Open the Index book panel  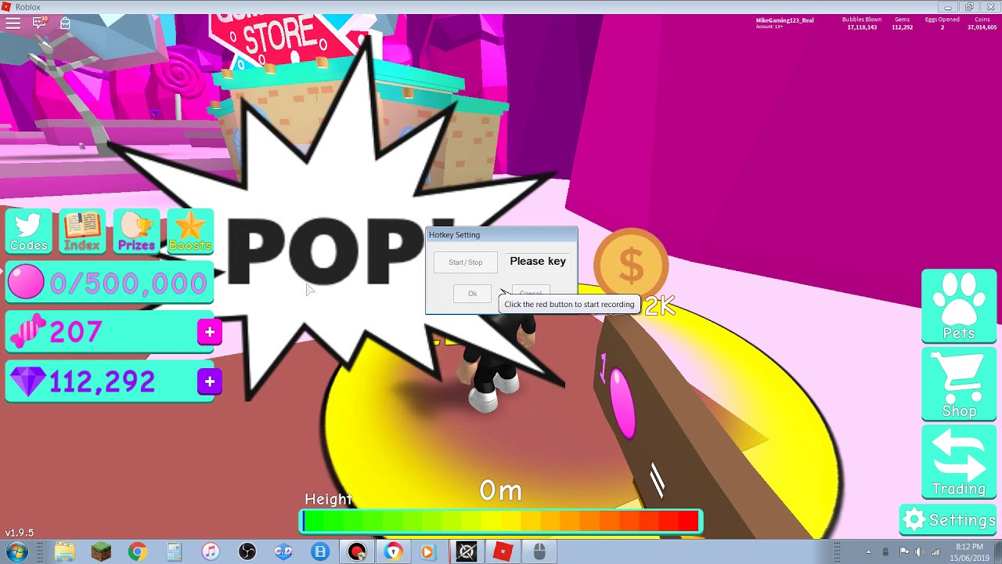[82, 231]
